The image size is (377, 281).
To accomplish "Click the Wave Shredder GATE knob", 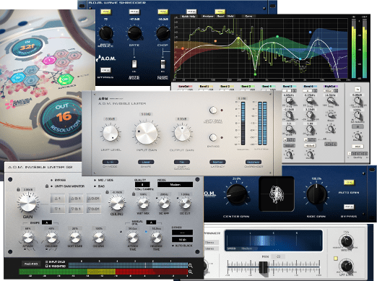I will pos(134,33).
